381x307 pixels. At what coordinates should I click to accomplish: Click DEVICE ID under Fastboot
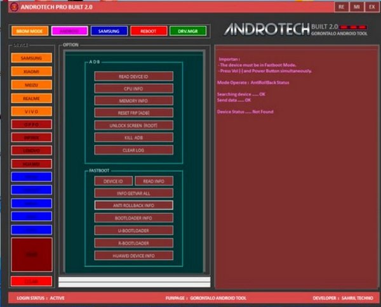114,181
